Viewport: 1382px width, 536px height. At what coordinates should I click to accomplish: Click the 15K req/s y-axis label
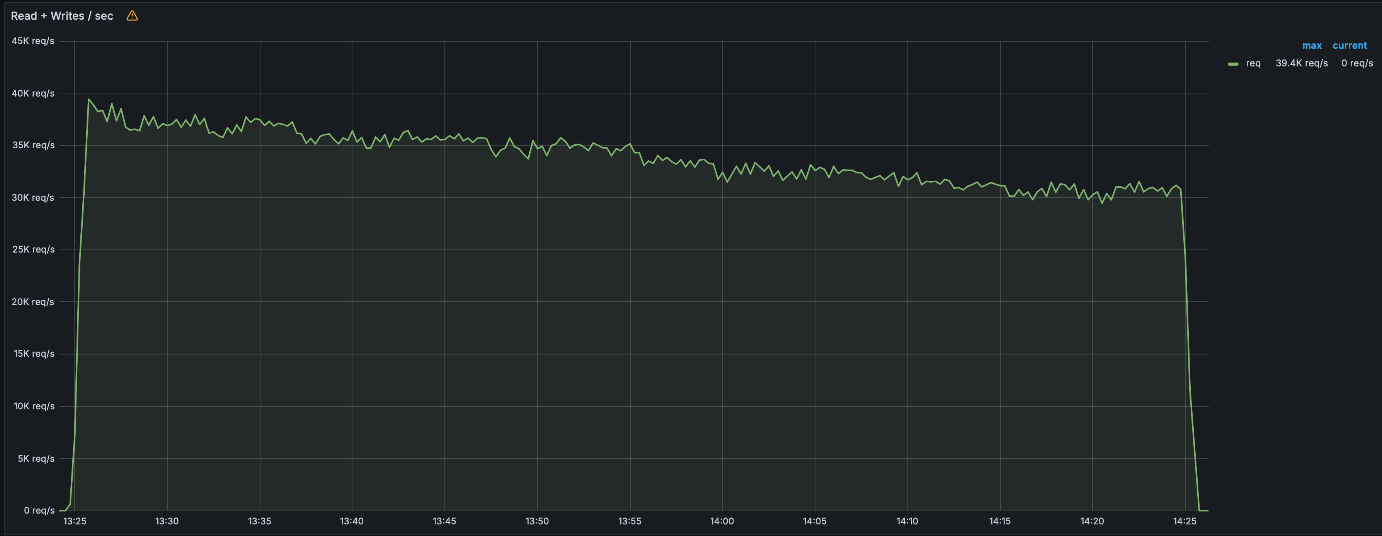34,354
